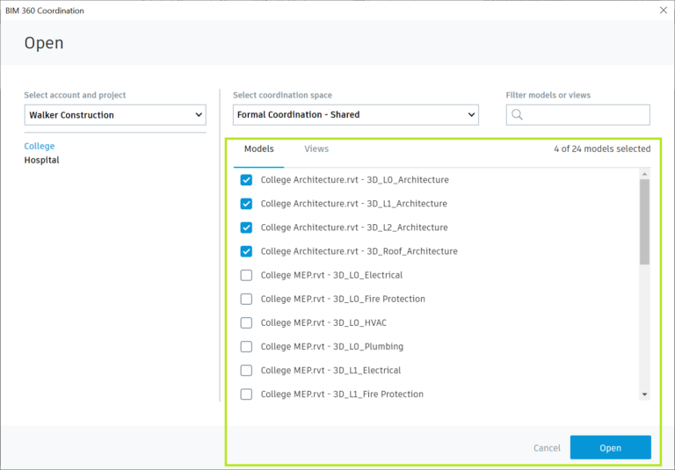Viewport: 675px width, 470px height.
Task: Click the 3D_L0_Fire Protection model name text
Action: [x=343, y=299]
